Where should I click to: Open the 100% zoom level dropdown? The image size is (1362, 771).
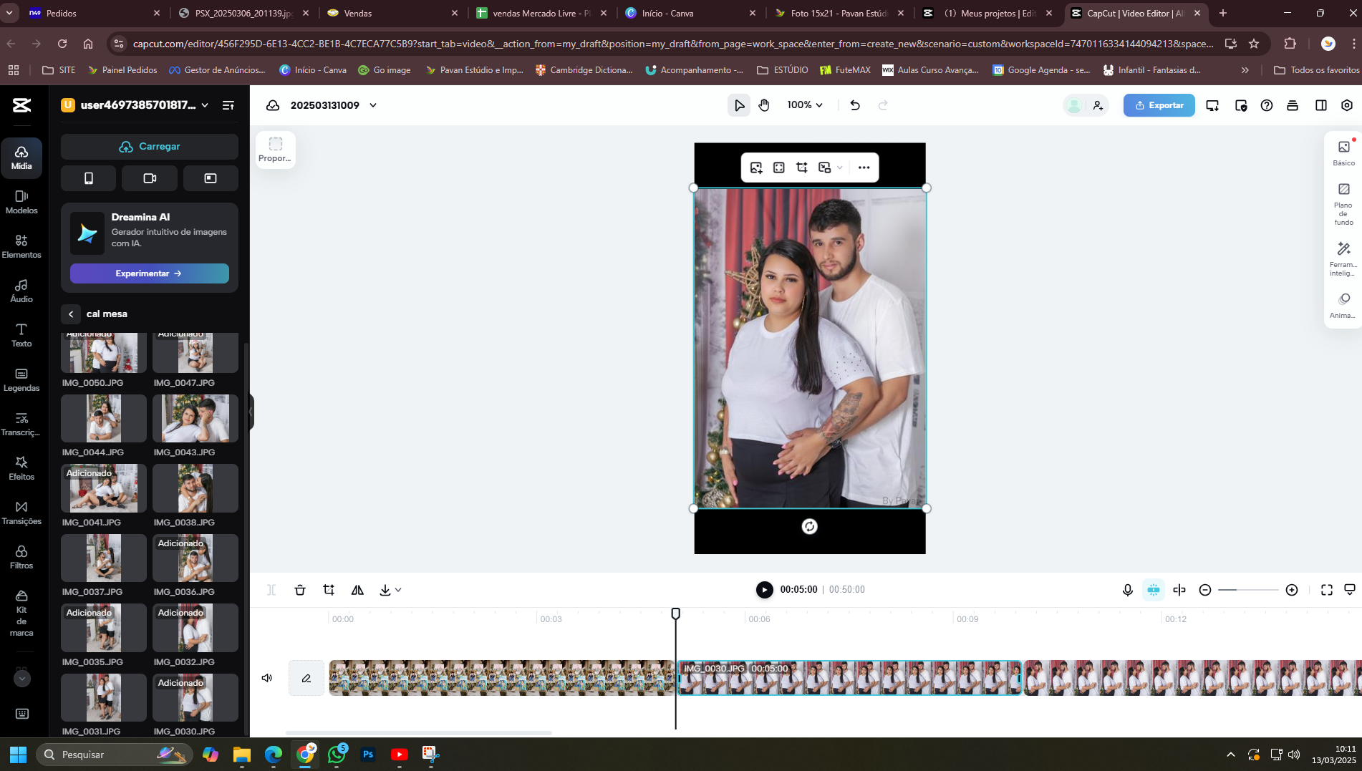[805, 105]
